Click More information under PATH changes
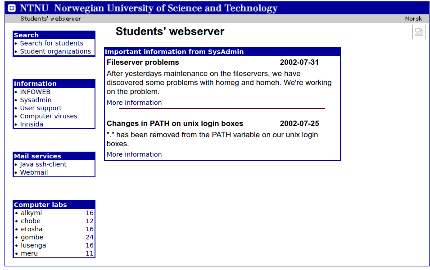Screen dimensions: 430x270 pos(134,154)
